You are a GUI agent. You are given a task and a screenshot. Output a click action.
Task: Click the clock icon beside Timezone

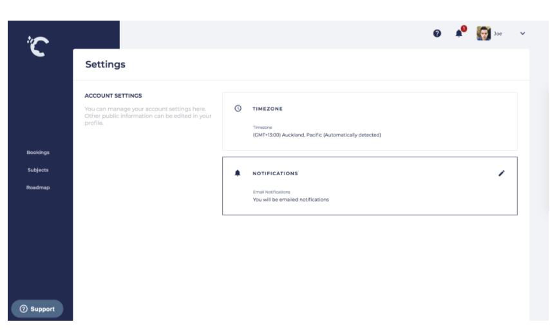[x=238, y=109]
